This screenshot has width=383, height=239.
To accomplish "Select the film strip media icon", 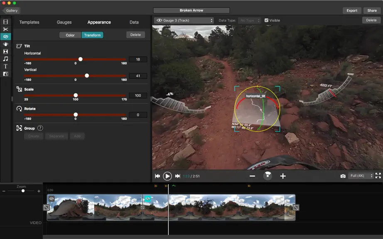I will (x=5, y=22).
